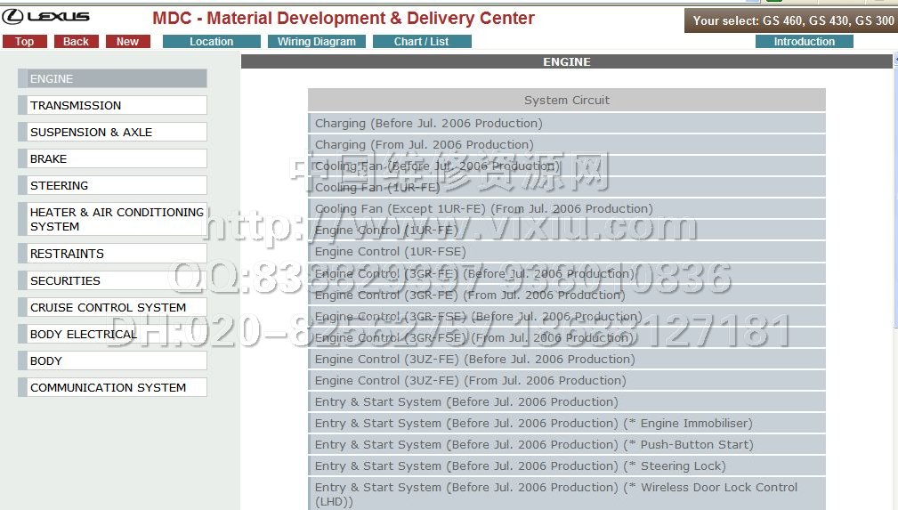Screen dimensions: 898x510
Task: Click the Lexus logo
Action: (x=46, y=17)
